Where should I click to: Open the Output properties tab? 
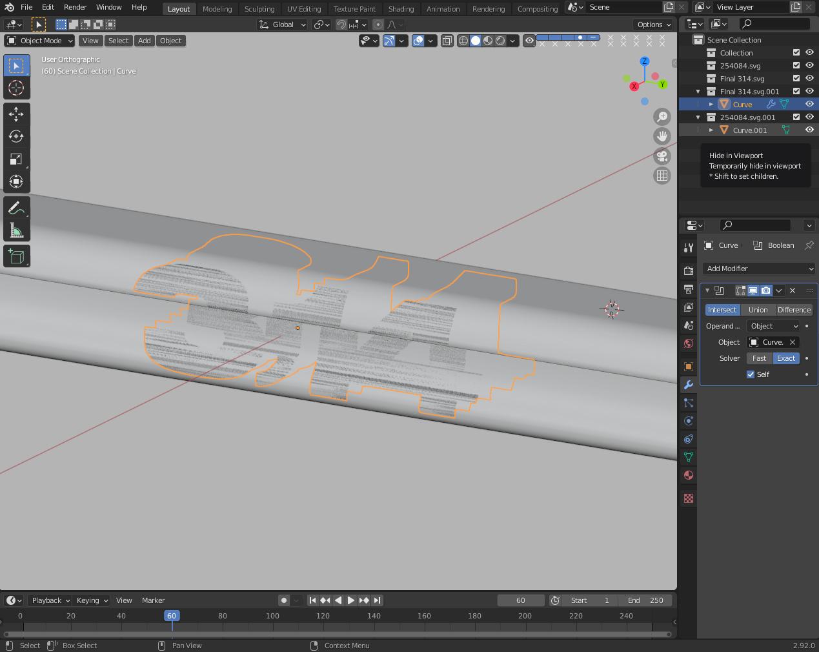[x=689, y=289]
